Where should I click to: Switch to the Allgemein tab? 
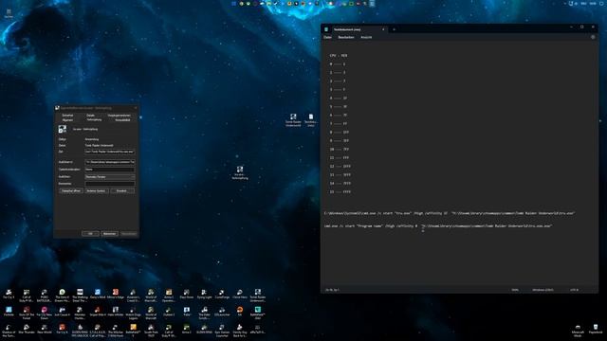coord(67,120)
